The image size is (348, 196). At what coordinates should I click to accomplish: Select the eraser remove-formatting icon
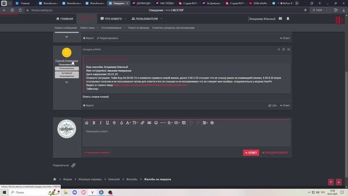tap(86, 122)
